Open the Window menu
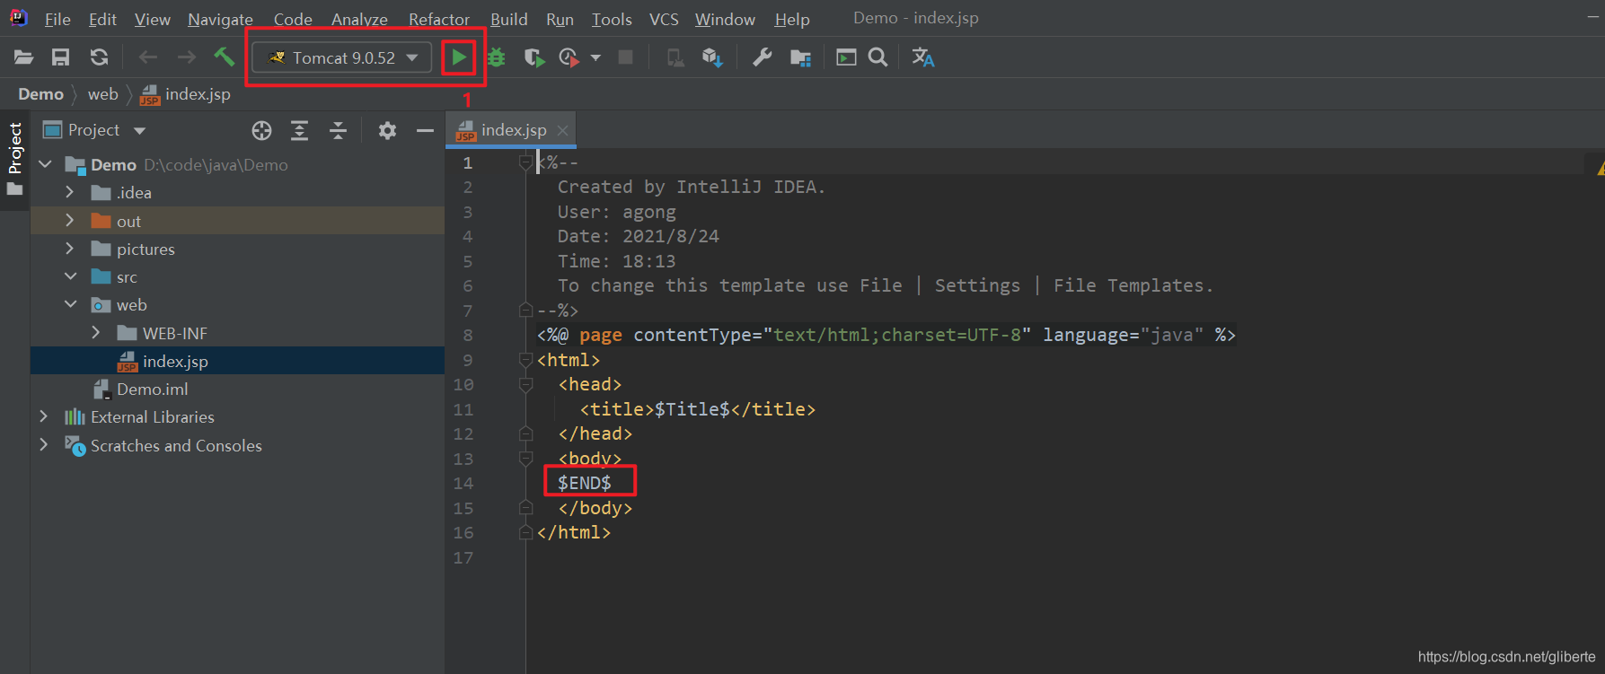The image size is (1605, 674). [725, 19]
